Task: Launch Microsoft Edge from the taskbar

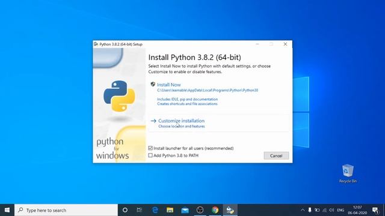Action: point(155,210)
